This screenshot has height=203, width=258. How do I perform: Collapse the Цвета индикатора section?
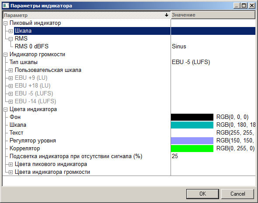pos(5,109)
